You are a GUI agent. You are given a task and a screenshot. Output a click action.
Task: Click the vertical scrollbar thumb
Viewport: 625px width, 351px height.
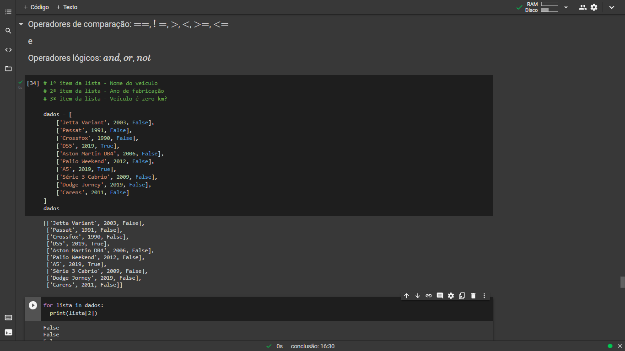point(622,282)
